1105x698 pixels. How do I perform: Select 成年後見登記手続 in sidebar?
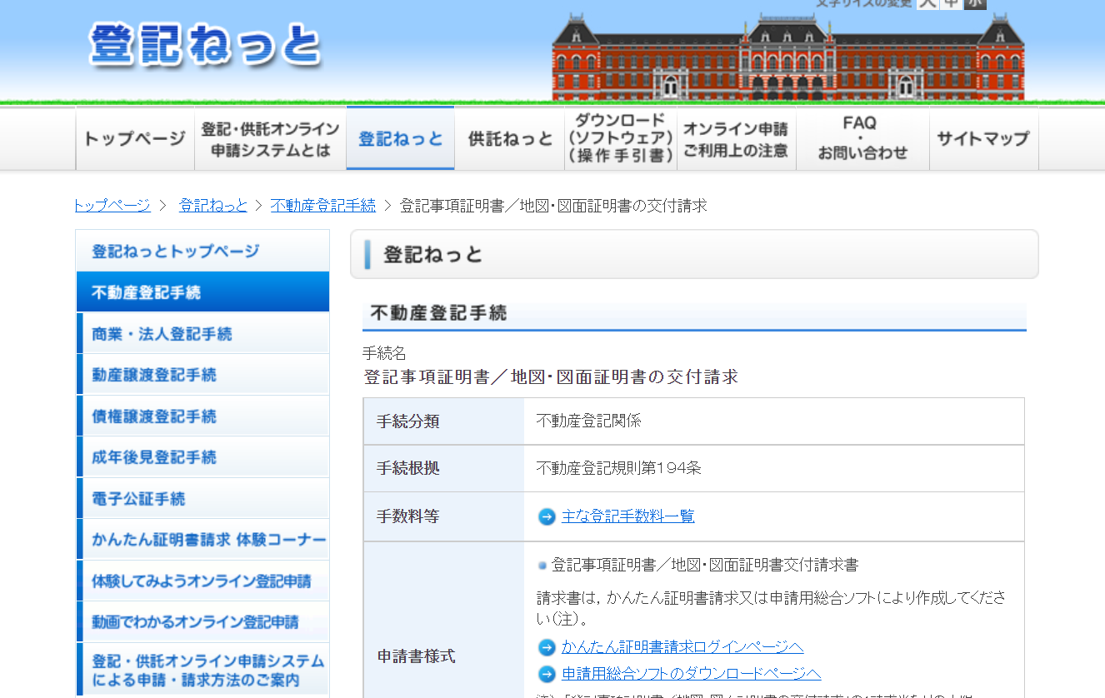pyautogui.click(x=154, y=457)
